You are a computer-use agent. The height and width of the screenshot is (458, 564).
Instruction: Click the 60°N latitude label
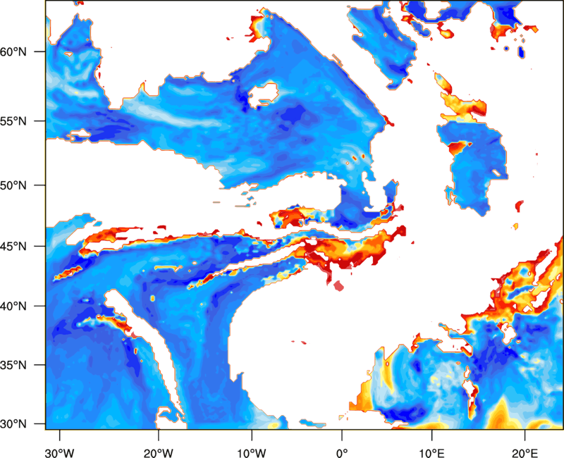click(13, 51)
